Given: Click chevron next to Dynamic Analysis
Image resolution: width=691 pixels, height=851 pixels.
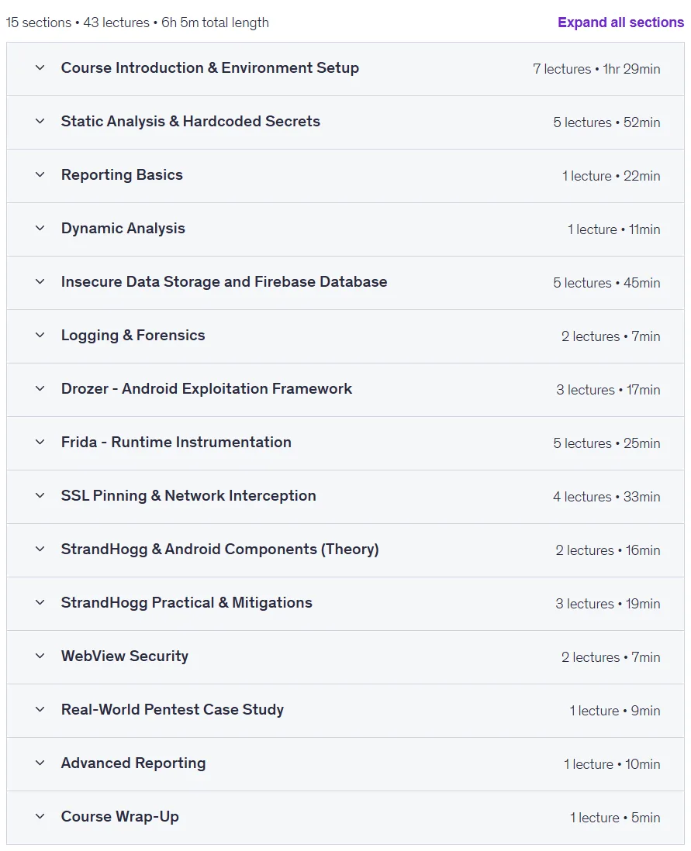Looking at the screenshot, I should [40, 228].
